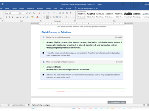Click Decrease Font Size icon
Image resolution: width=149 pixels, height=111 pixels.
coord(30,13)
